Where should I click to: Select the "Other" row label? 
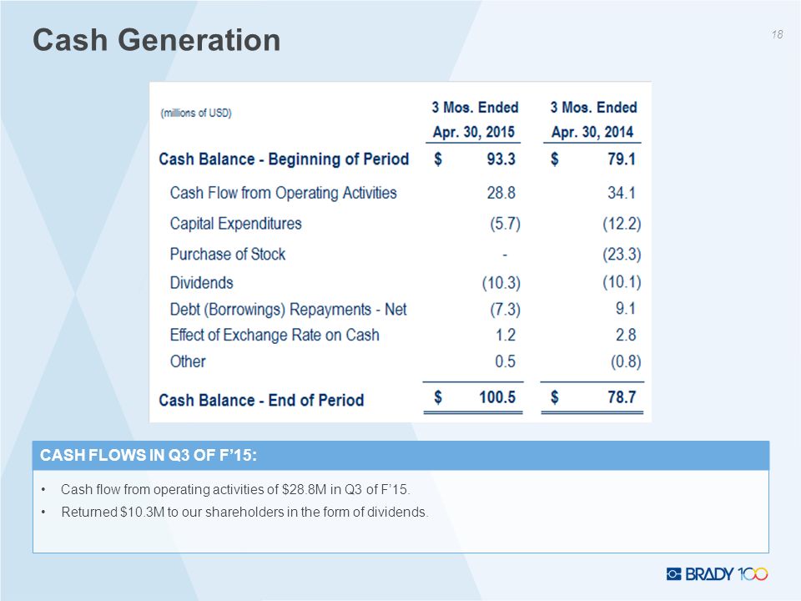click(188, 361)
